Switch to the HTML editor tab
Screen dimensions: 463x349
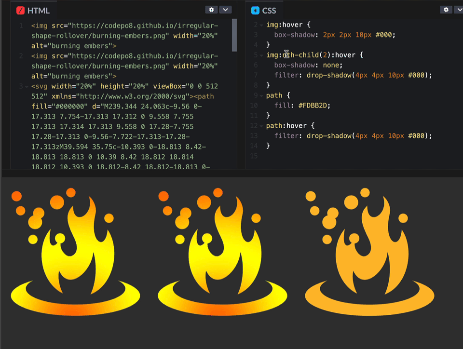pos(35,10)
